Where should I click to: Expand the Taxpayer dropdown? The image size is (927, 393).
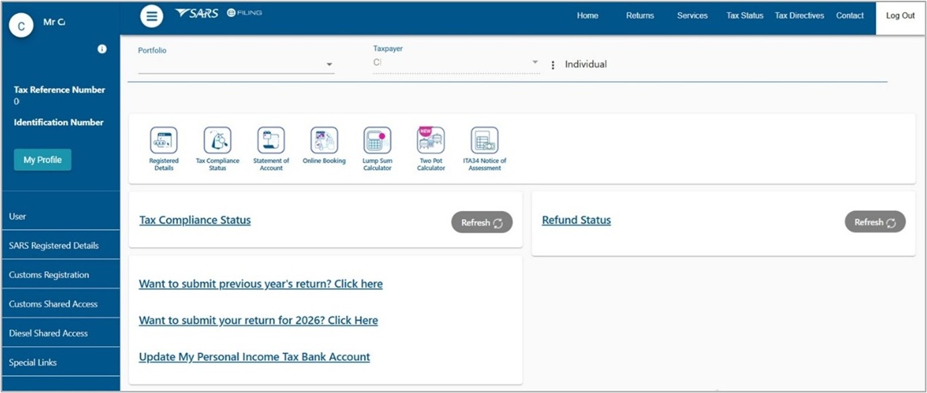click(456, 62)
